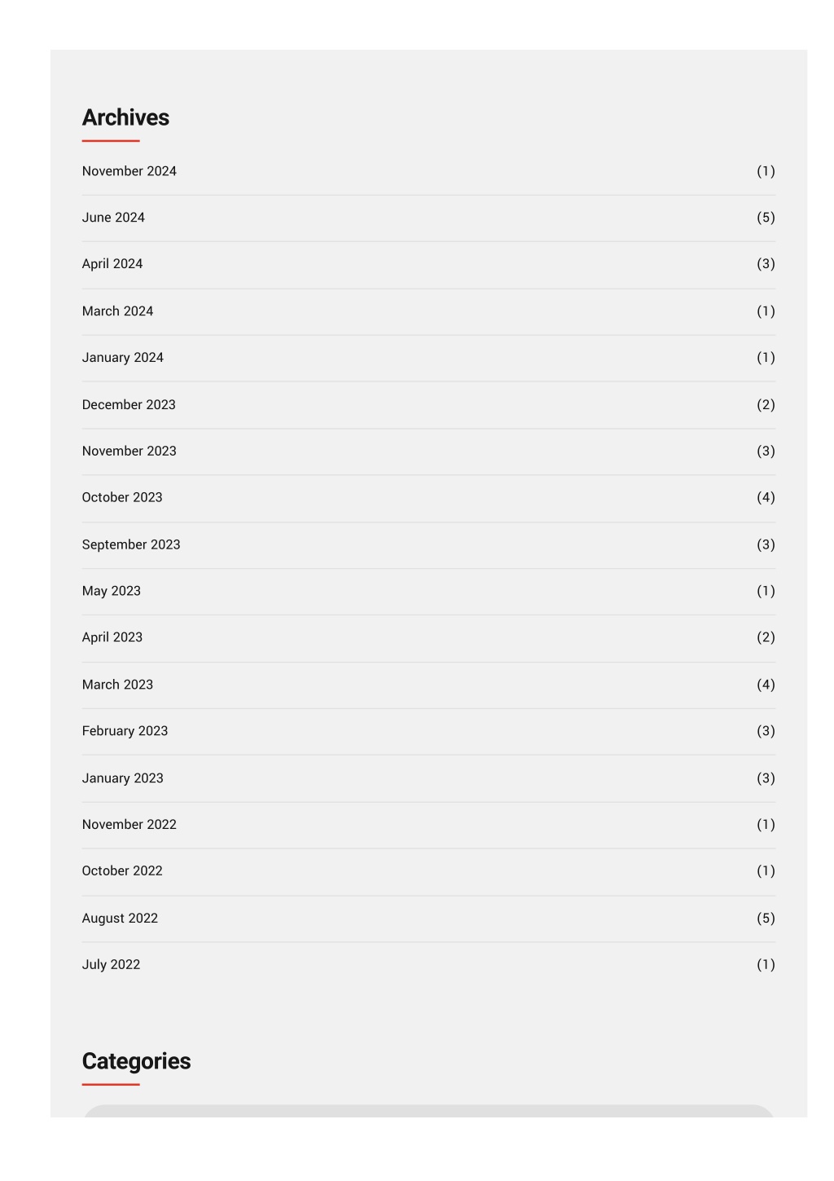
Task: Open the October 2022 archive
Action: (x=122, y=871)
